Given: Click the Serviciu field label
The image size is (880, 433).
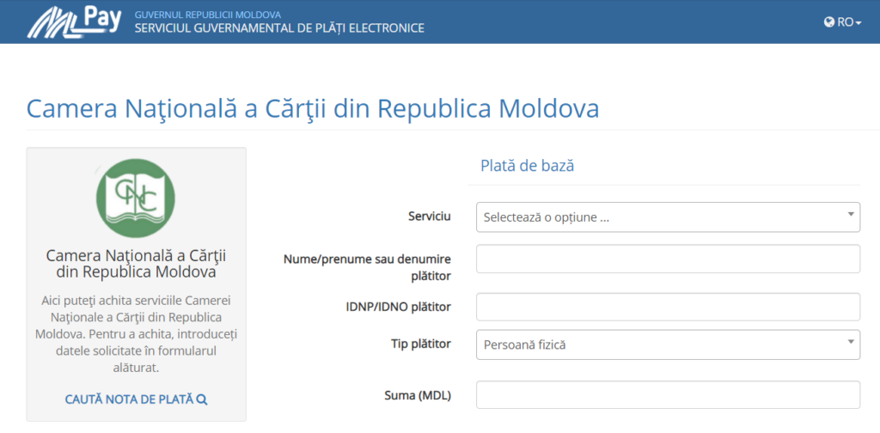Looking at the screenshot, I should [x=430, y=216].
